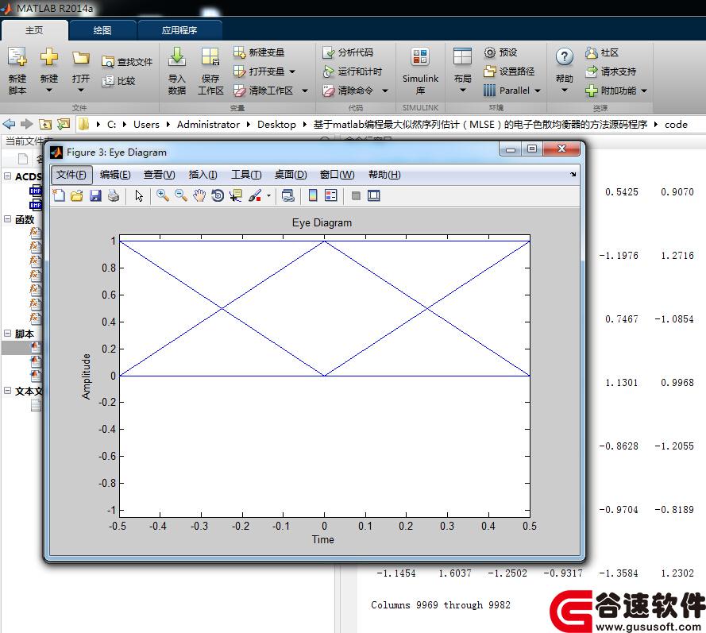Click the 新建脚本 (New Script) icon
Viewport: 706px width, 633px height.
pyautogui.click(x=17, y=57)
